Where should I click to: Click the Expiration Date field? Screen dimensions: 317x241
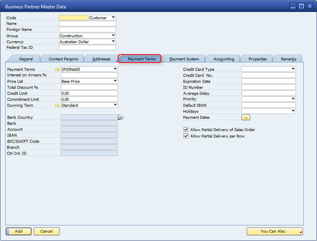tap(269, 81)
